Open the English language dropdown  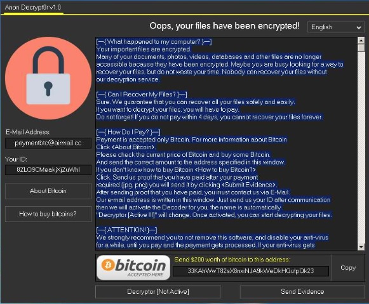point(336,27)
